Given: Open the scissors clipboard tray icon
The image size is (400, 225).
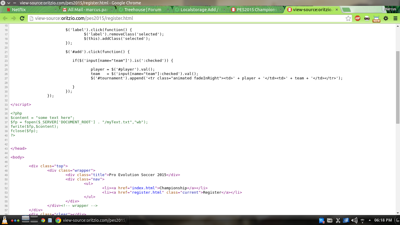Looking at the screenshot, I should click(338, 220).
